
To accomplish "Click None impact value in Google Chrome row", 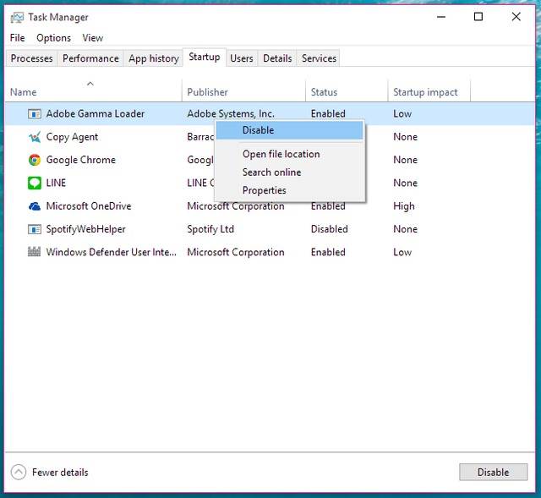I will point(406,160).
